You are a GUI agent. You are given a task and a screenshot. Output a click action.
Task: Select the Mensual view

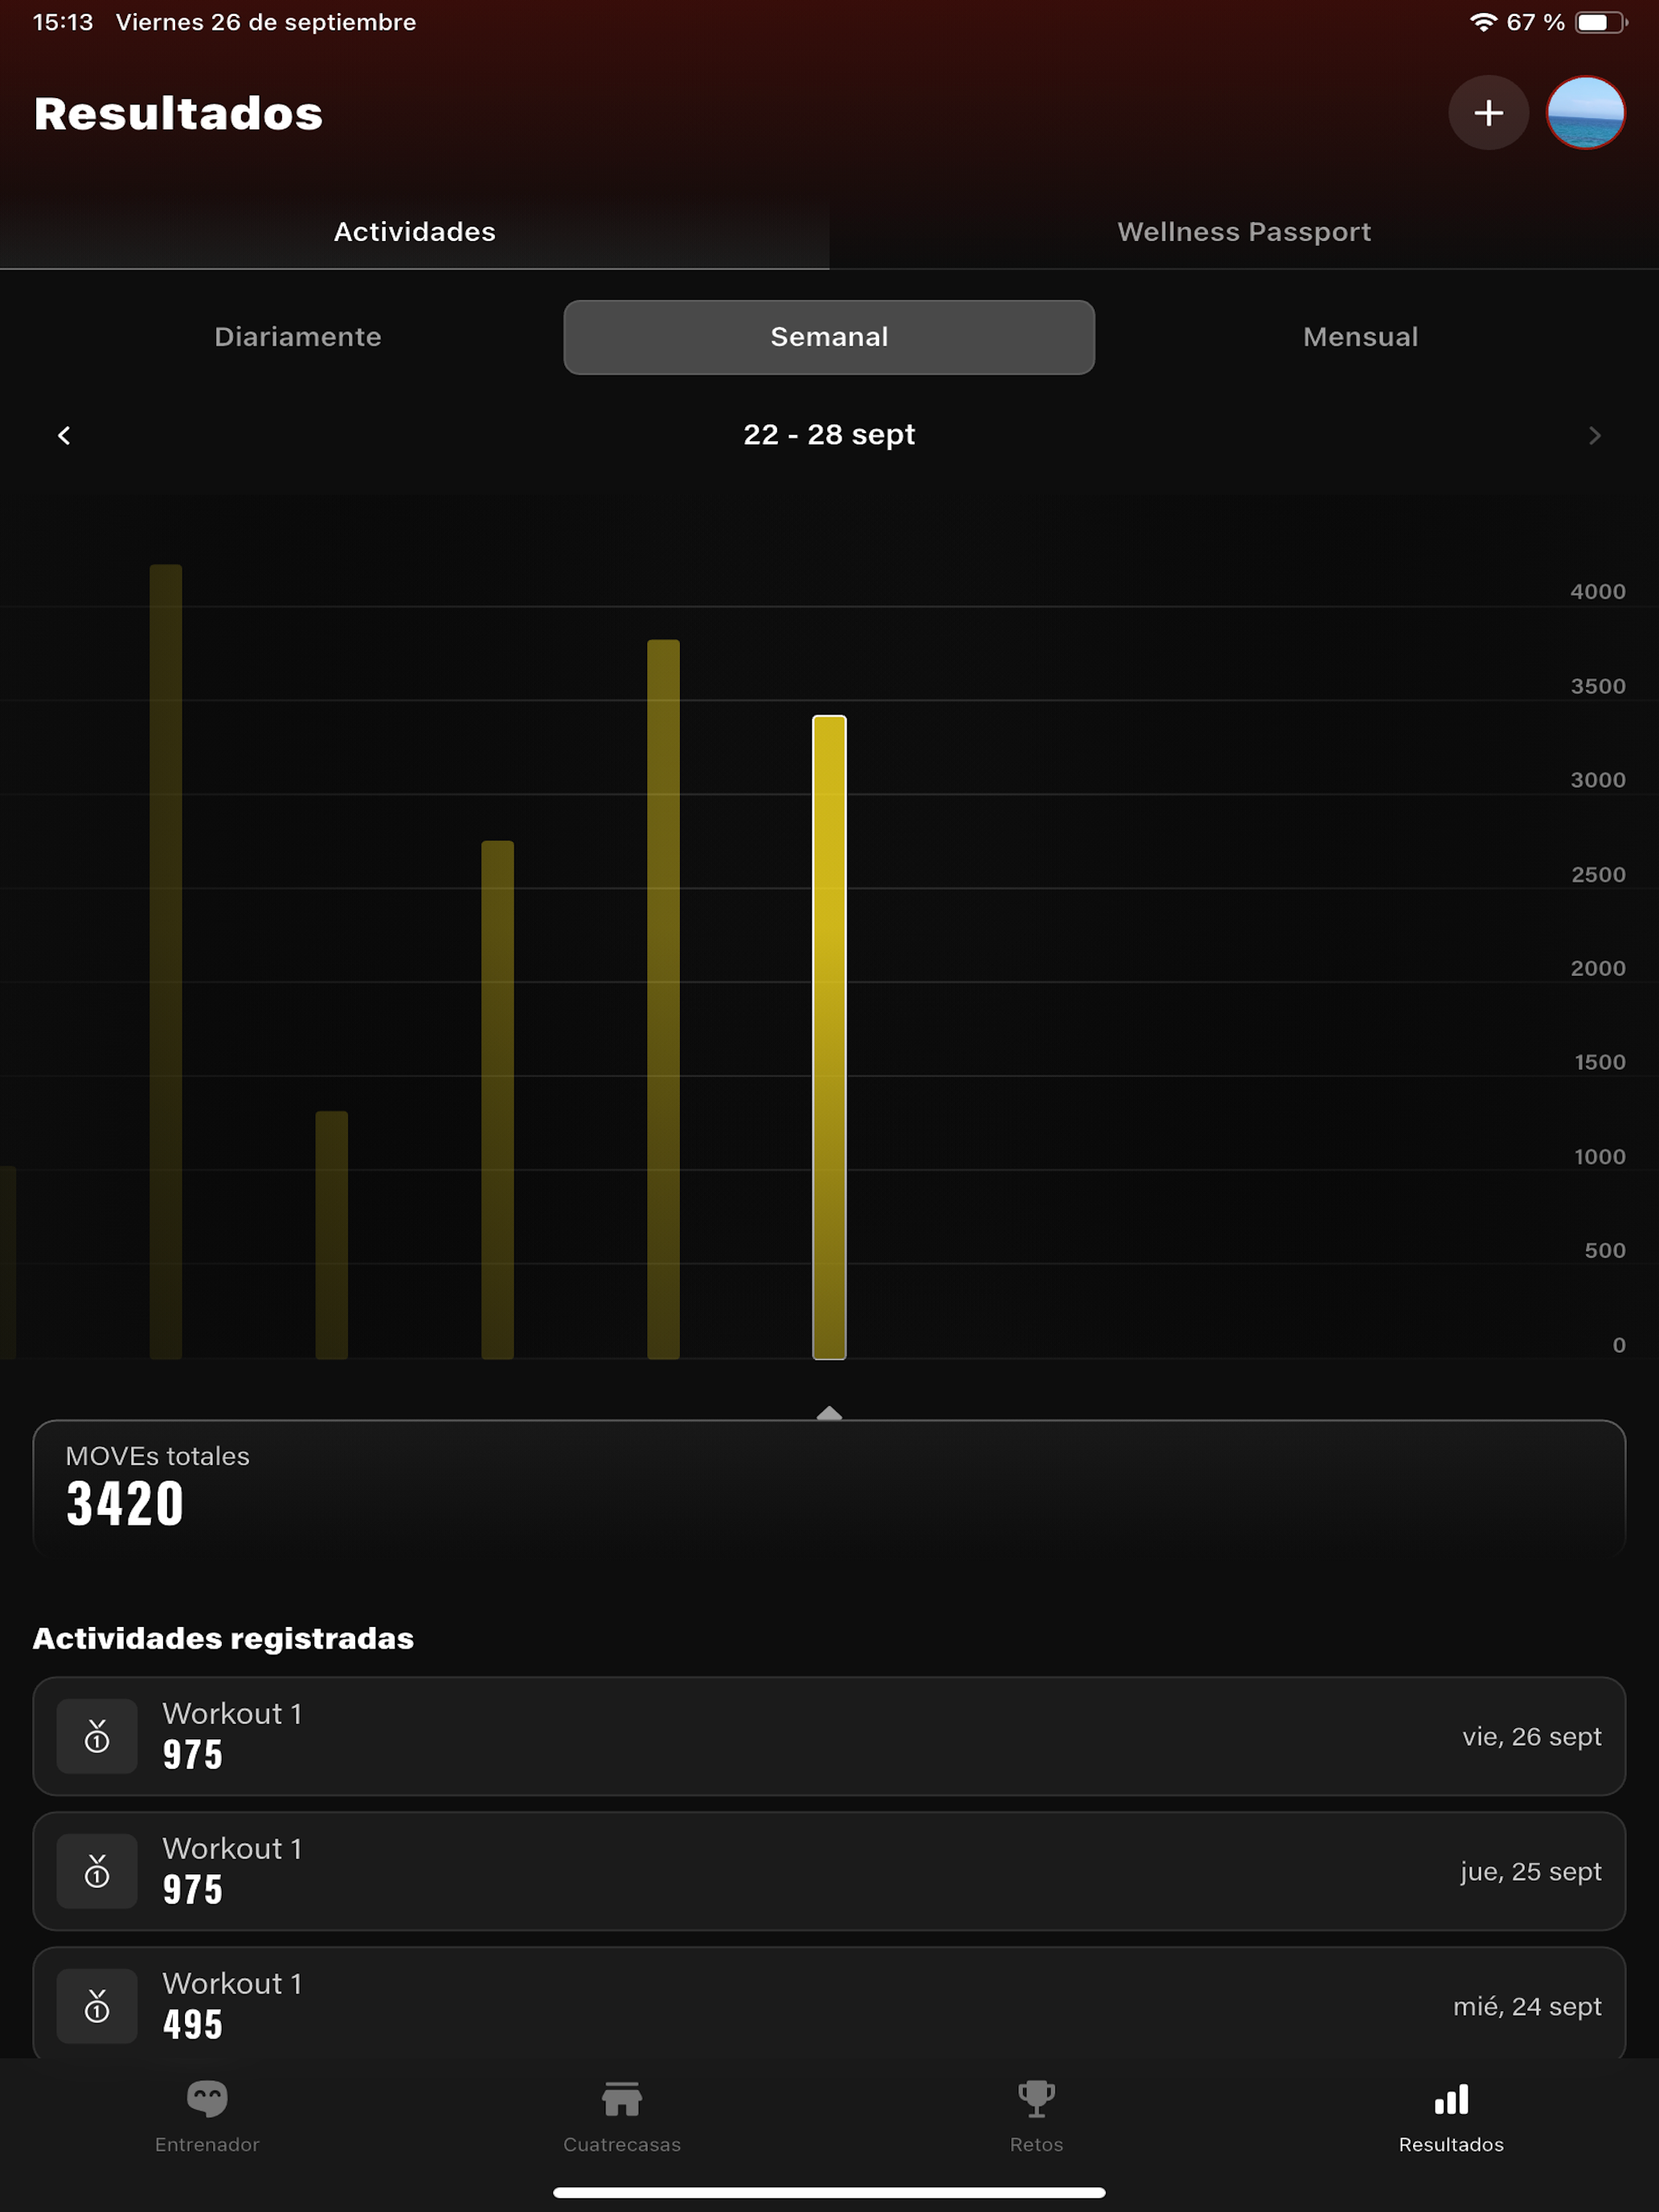(x=1360, y=337)
